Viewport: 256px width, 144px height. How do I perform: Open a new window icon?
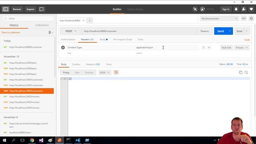(42, 9)
